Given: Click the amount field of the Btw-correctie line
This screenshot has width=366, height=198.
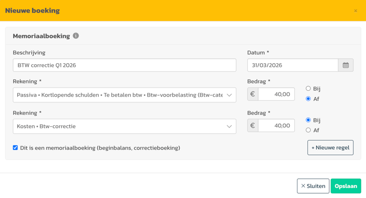Looking at the screenshot, I should click(x=277, y=125).
